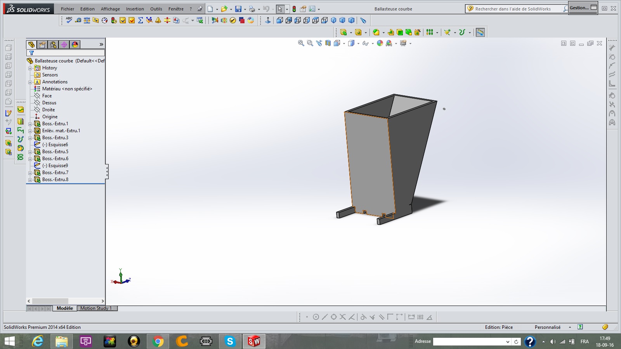Open the spell checker tool
621x349 pixels.
point(69,20)
